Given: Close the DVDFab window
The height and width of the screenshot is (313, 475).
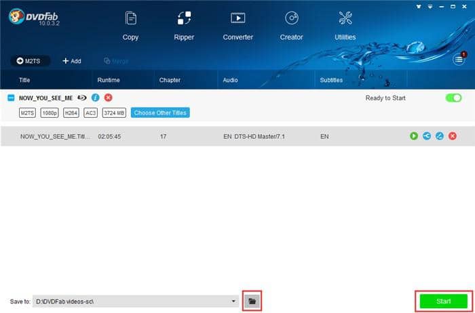Looking at the screenshot, I should [464, 6].
